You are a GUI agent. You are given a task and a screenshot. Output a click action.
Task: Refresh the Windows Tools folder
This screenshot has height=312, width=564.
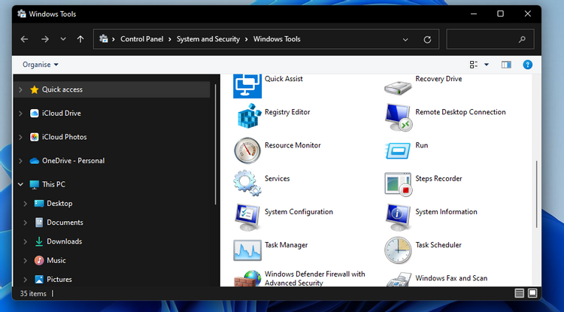[x=427, y=40]
